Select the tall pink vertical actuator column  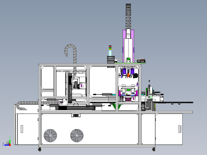[128, 46]
